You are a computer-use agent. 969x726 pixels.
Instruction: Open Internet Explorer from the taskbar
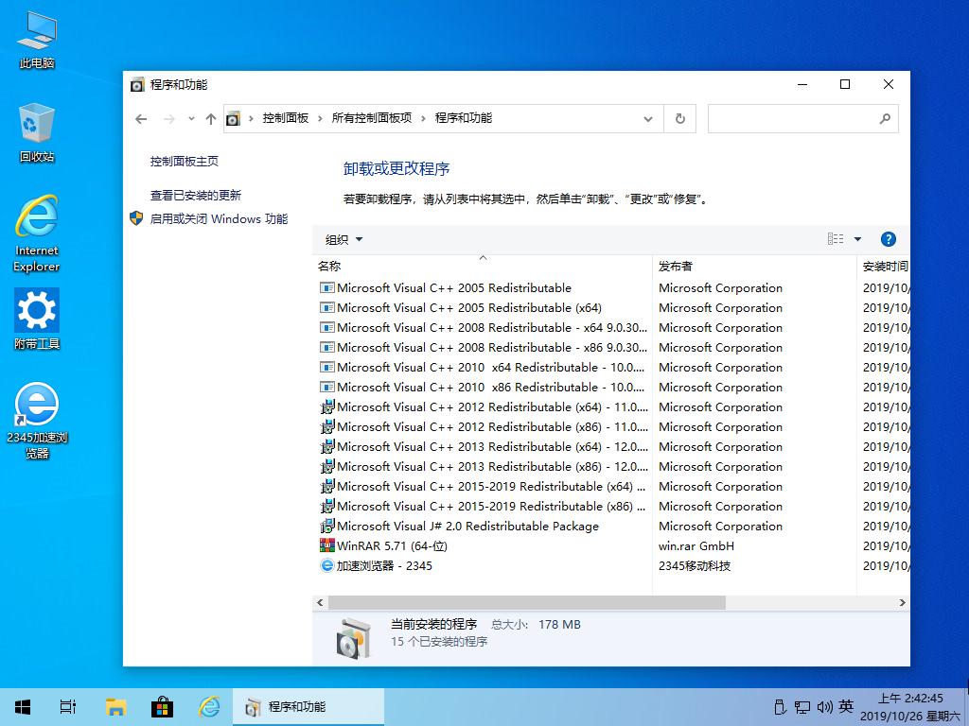209,707
